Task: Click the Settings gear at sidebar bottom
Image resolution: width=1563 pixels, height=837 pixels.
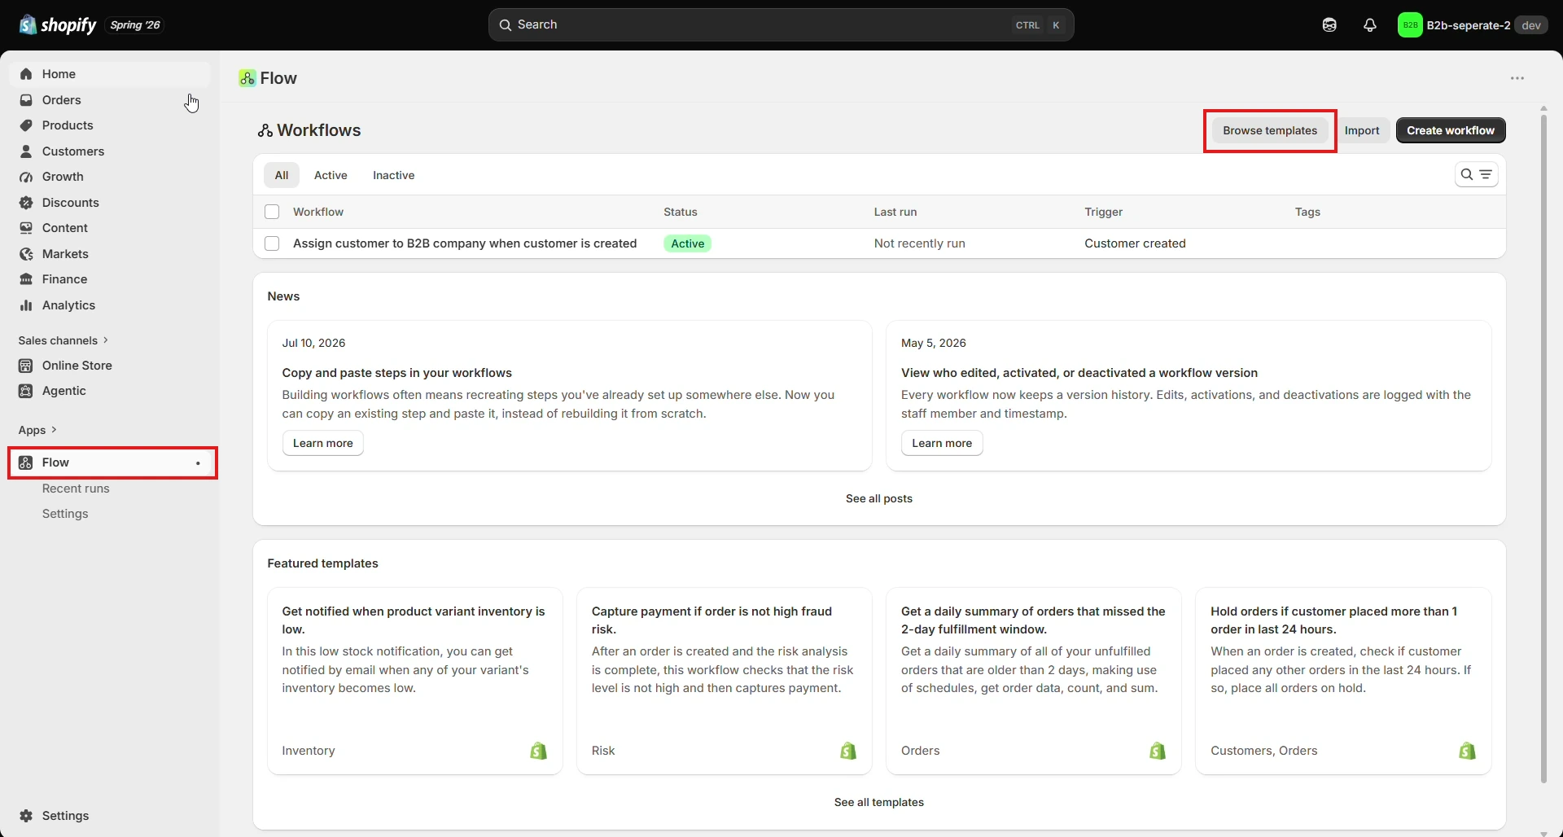Action: coord(26,816)
